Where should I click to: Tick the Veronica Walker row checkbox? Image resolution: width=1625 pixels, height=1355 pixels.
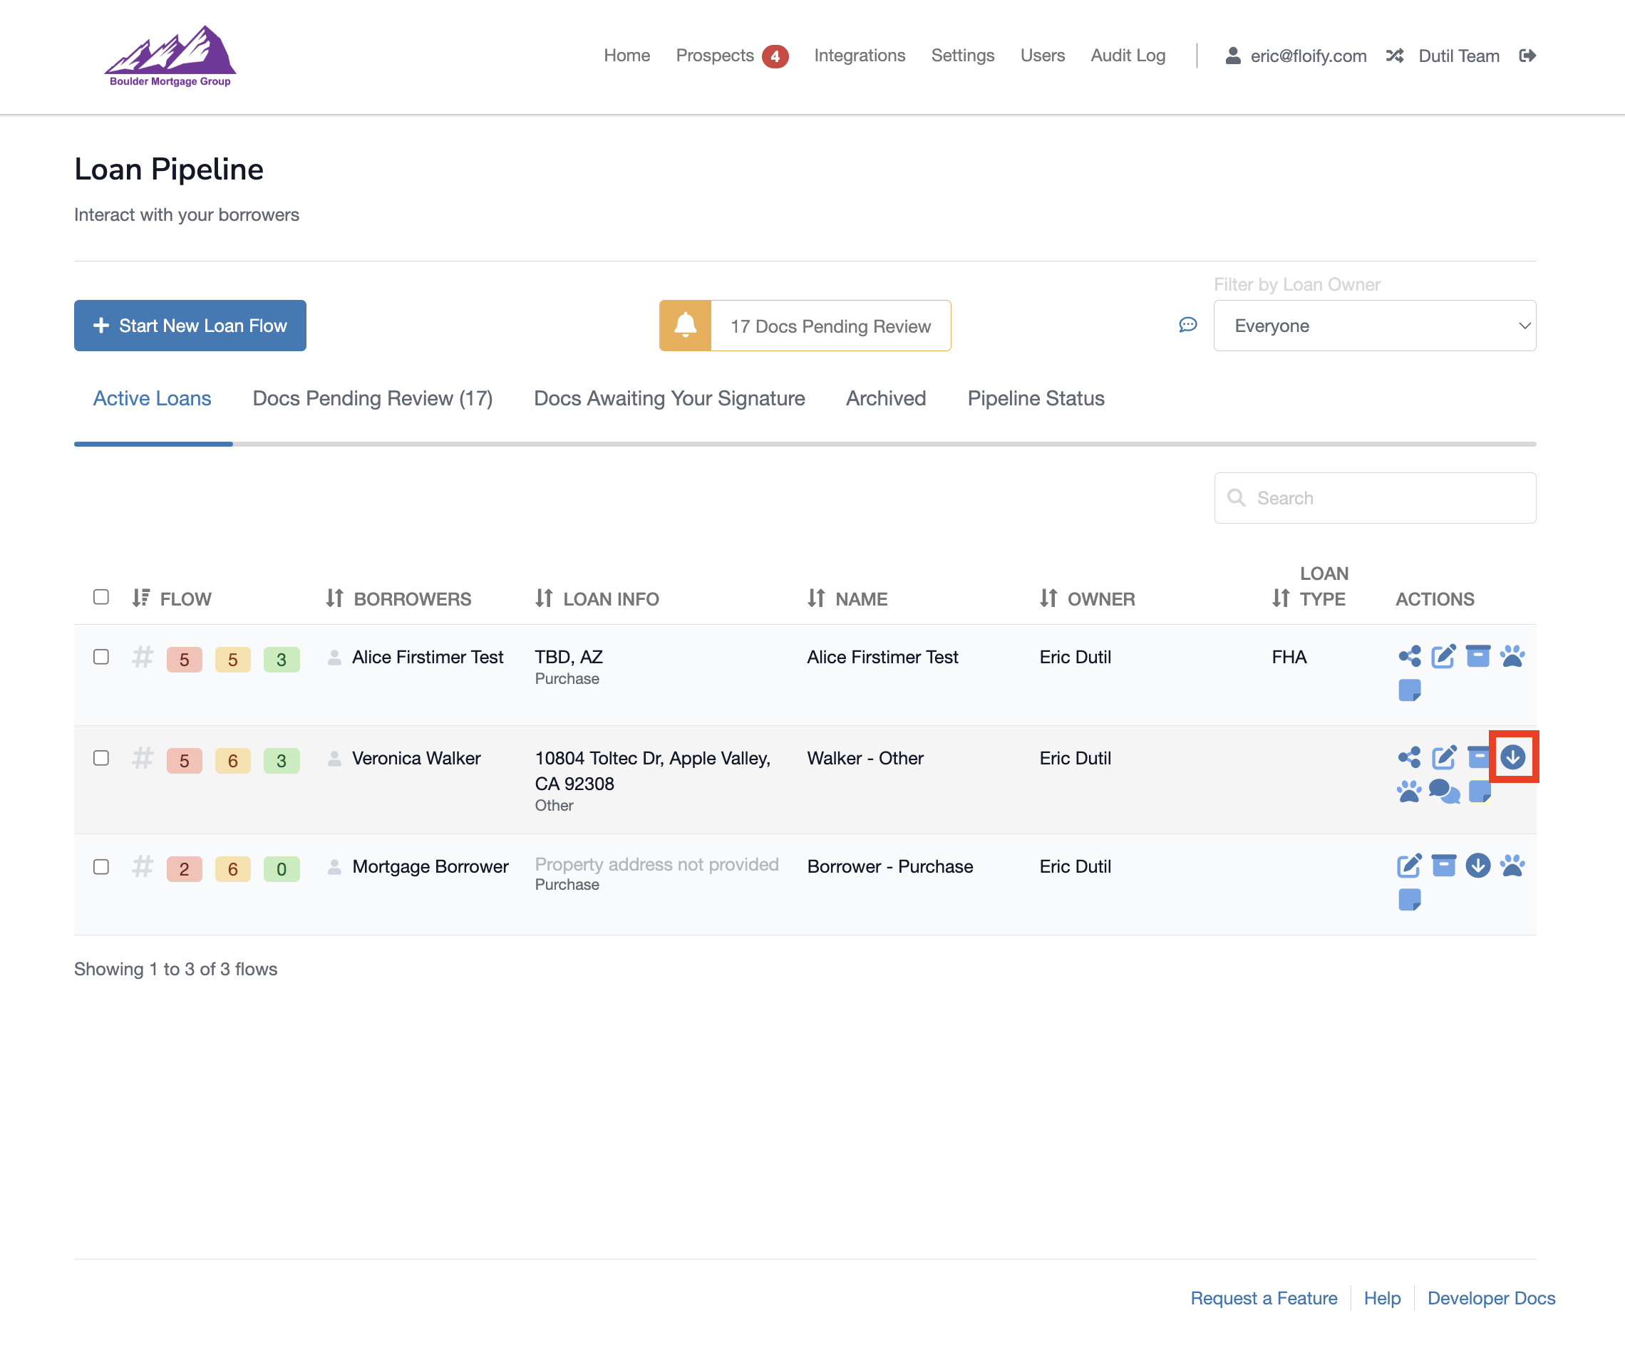[x=101, y=758]
